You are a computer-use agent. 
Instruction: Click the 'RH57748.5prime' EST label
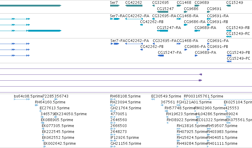pyautogui.click(x=180, y=108)
